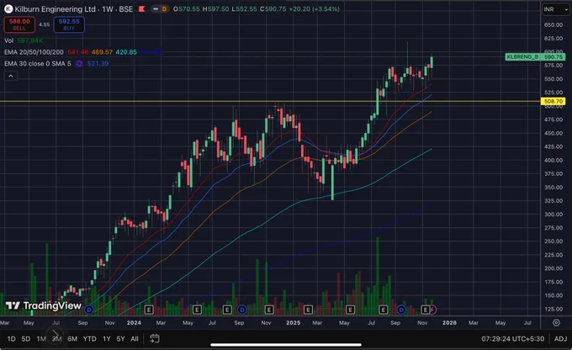Open chart settings gear on time axis
Screen dimensions: 572x350
coord(556,322)
